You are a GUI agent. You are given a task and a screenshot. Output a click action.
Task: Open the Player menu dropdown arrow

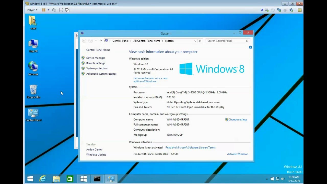(x=37, y=10)
